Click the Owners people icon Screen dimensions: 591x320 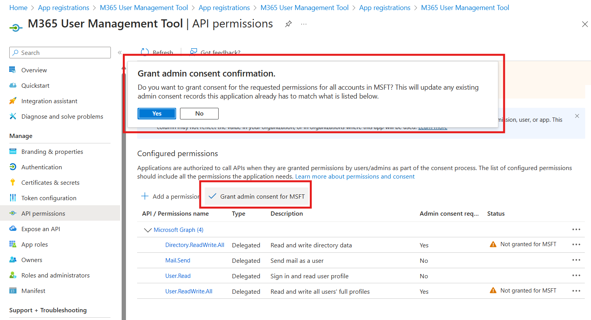pos(13,260)
